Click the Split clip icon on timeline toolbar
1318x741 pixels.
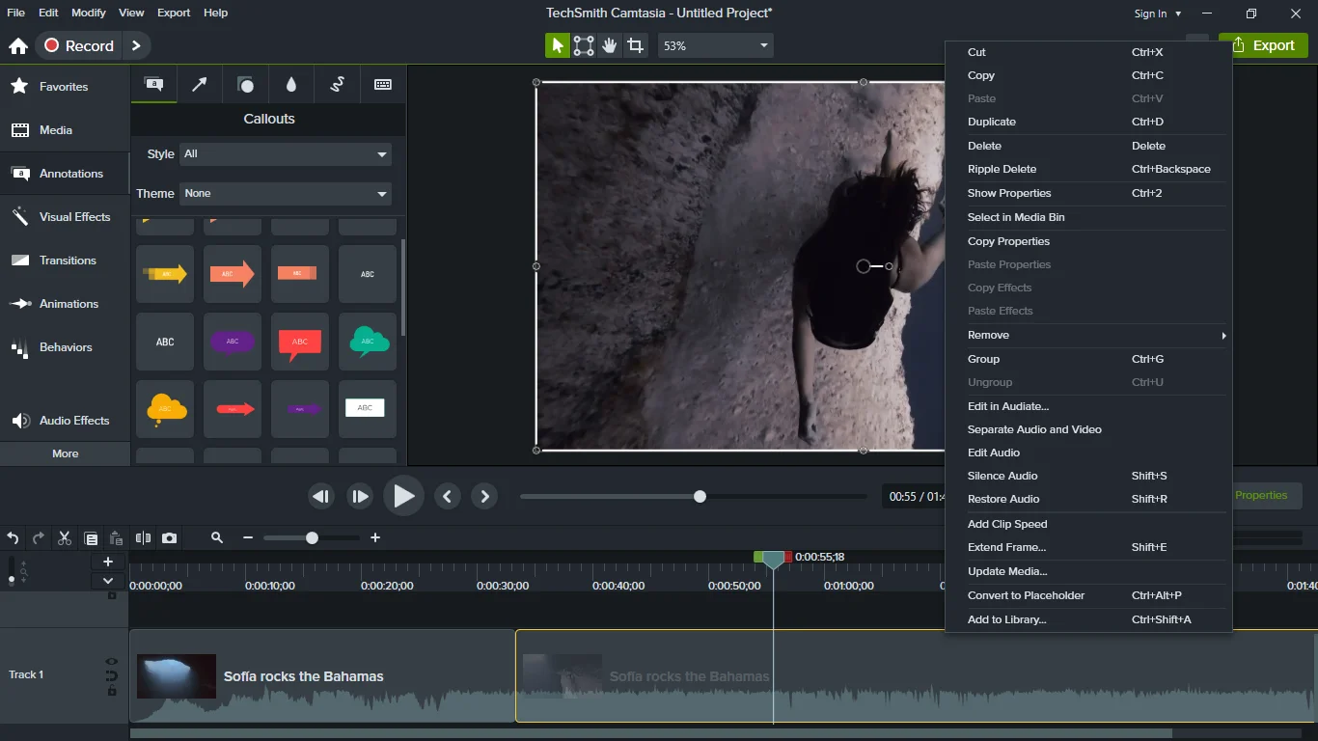click(x=143, y=538)
